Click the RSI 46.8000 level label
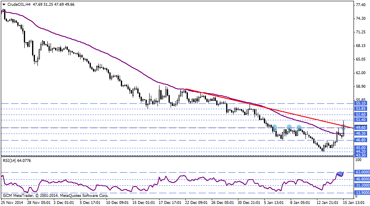 pyautogui.click(x=362, y=179)
